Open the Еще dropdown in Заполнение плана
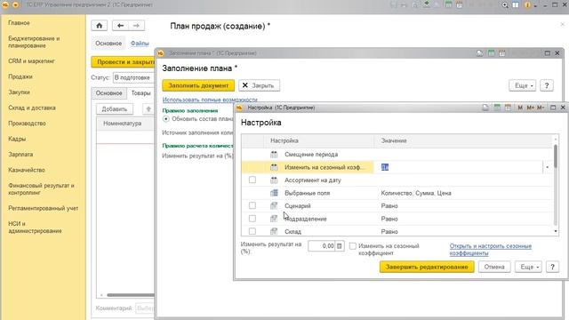Screen dimensions: 569x320 522,85
